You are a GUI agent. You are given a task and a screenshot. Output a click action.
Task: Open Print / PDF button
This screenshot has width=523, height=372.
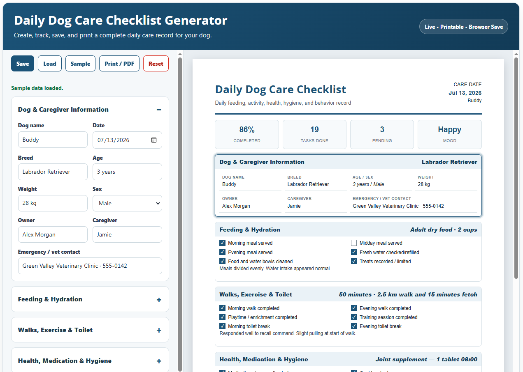pyautogui.click(x=119, y=64)
